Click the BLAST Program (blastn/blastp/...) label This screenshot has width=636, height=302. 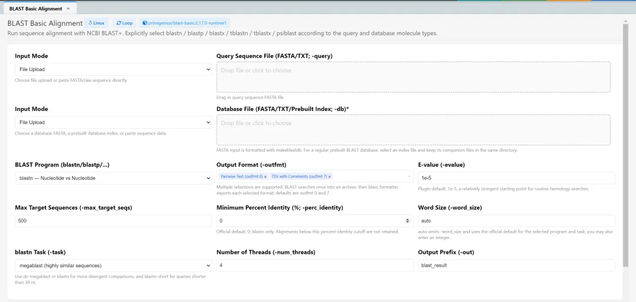click(x=62, y=165)
